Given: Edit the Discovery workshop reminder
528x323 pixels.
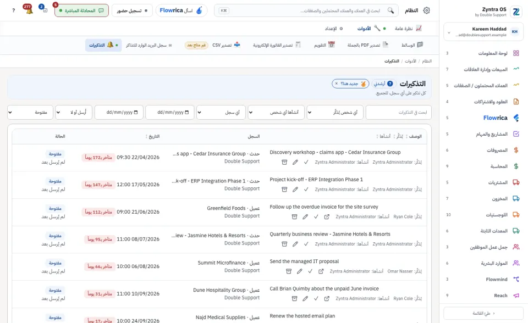Looking at the screenshot, I should click(x=295, y=162).
